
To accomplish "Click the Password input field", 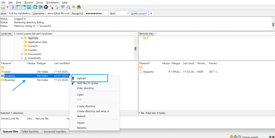I will (96, 13).
